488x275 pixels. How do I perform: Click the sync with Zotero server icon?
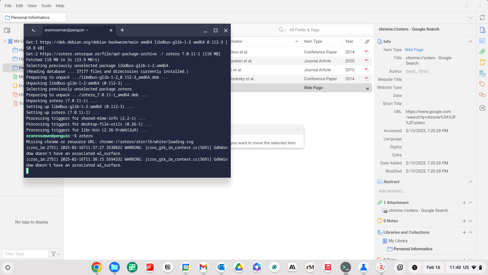pos(482,18)
